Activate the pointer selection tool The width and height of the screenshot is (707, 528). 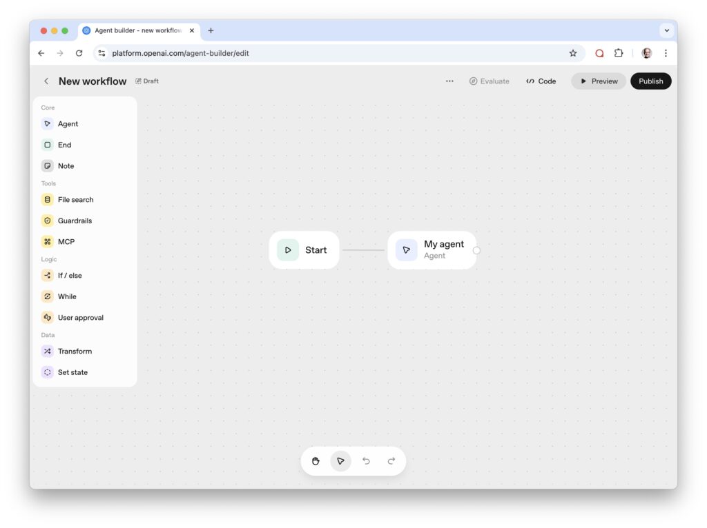[340, 461]
